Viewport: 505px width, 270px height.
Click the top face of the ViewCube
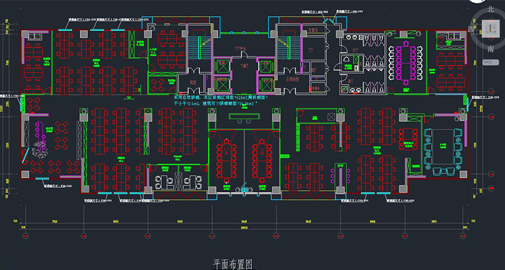(490, 28)
